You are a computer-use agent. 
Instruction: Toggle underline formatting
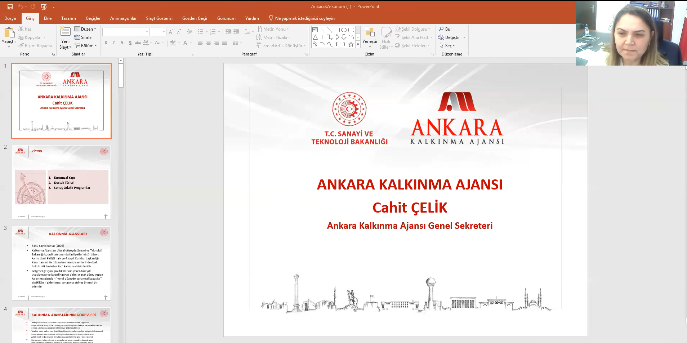coord(122,43)
